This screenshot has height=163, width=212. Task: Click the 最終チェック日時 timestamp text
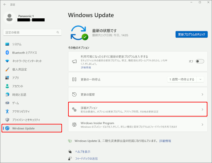pyautogui.click(x=110, y=35)
